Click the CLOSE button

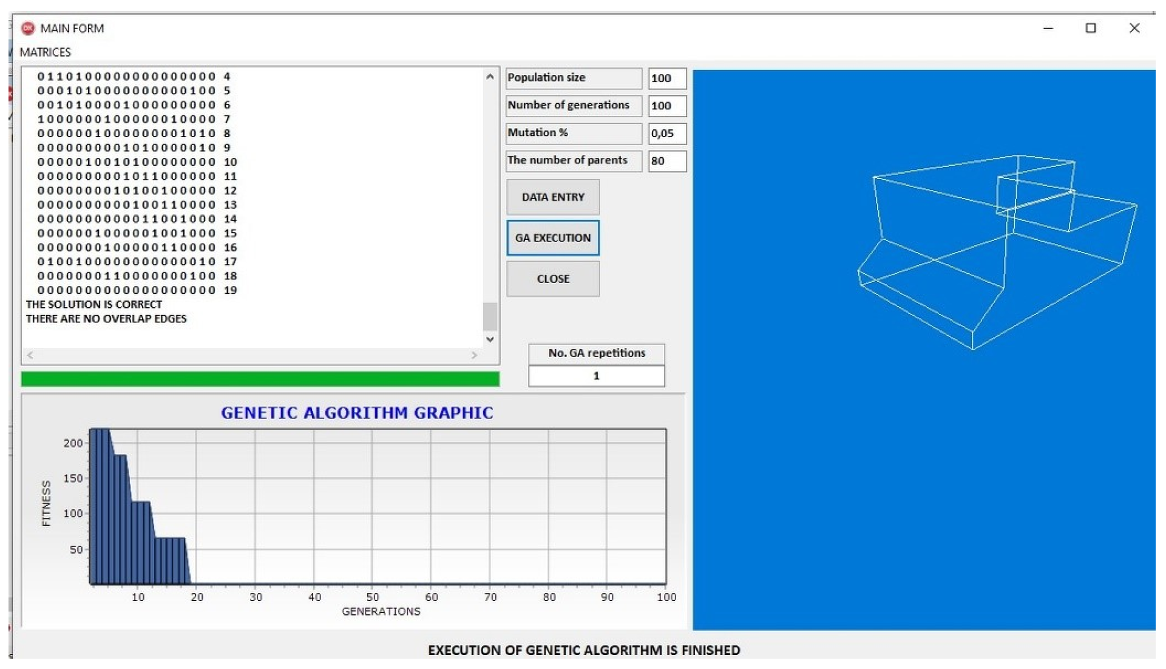coord(552,279)
